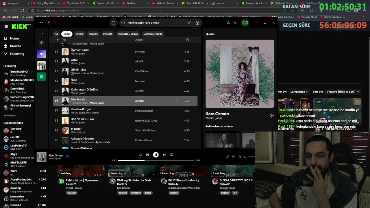
Task: Sort songs by duration clock icon
Action: click(187, 40)
